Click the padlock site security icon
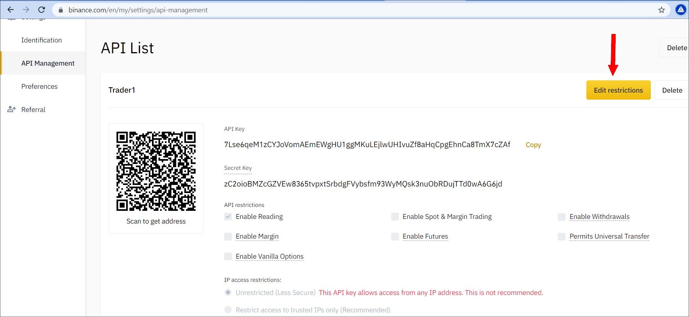The height and width of the screenshot is (317, 689). (x=60, y=10)
